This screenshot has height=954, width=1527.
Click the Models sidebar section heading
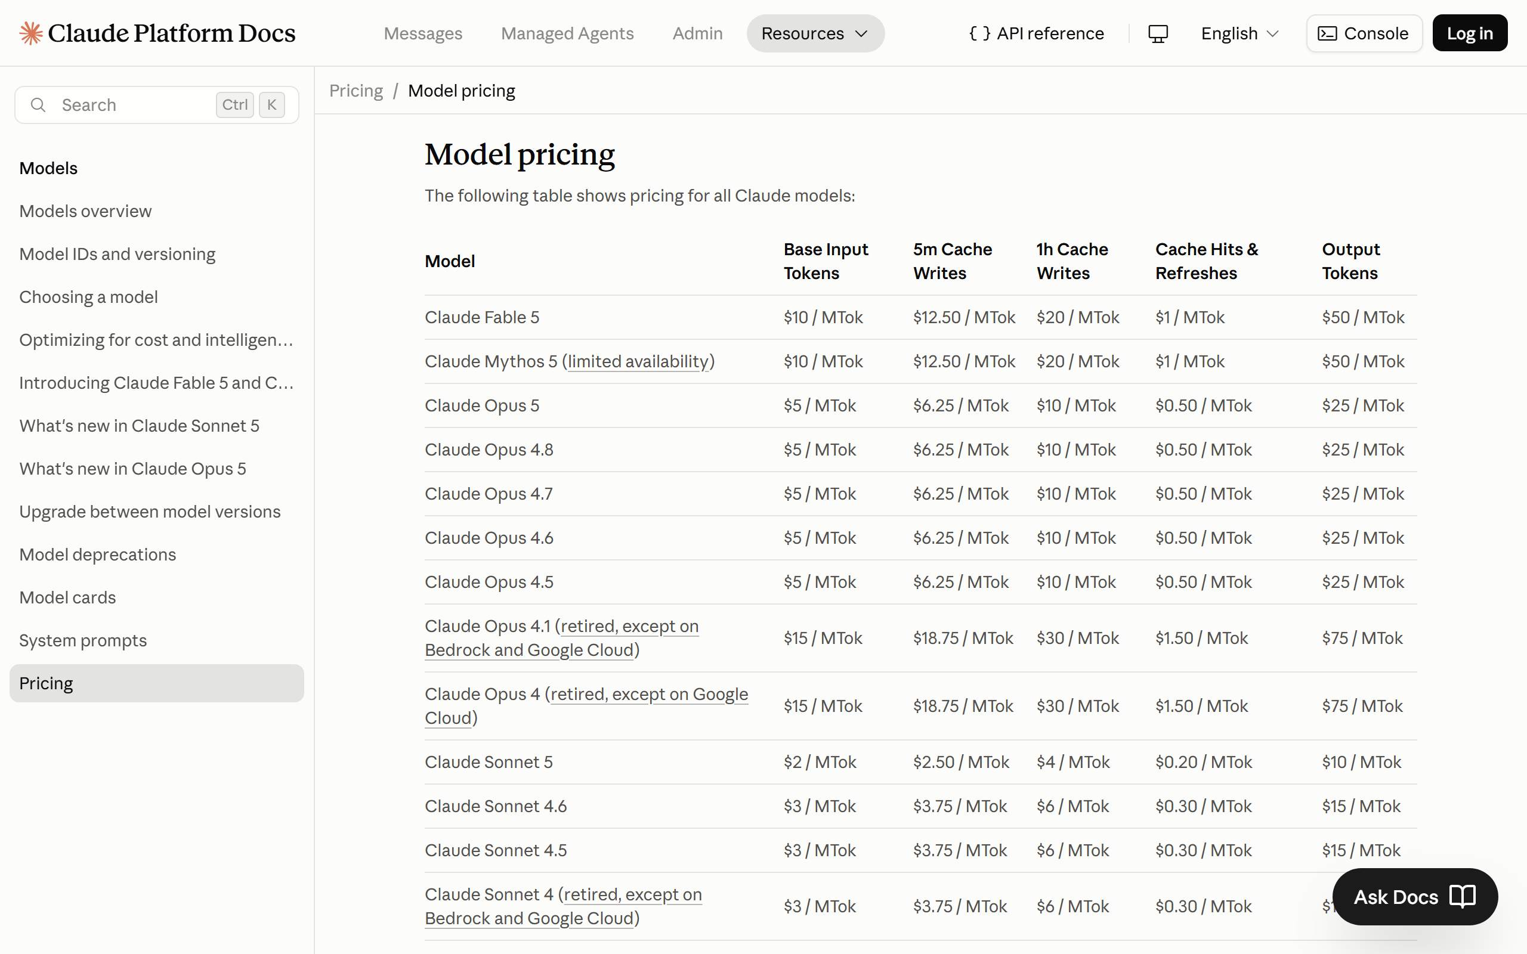[x=48, y=168]
